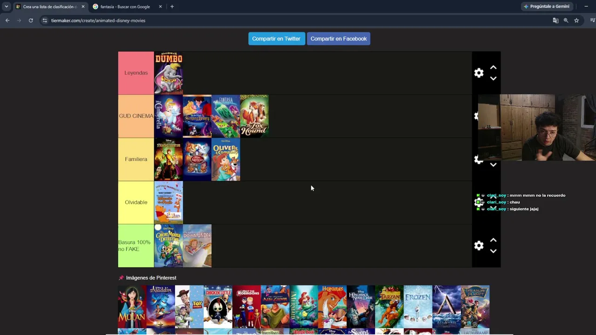Close the fantasia Google search tab
The image size is (596, 335).
click(160, 7)
